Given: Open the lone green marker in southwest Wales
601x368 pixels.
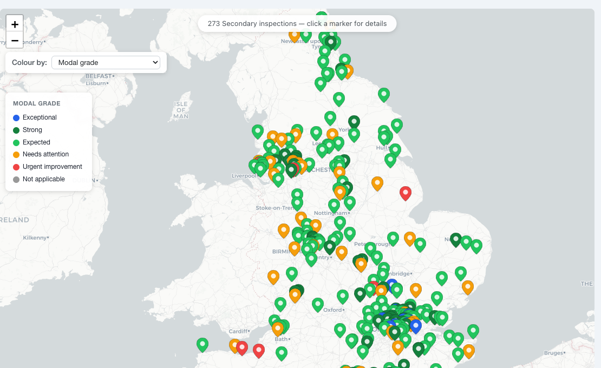Looking at the screenshot, I should tap(202, 345).
